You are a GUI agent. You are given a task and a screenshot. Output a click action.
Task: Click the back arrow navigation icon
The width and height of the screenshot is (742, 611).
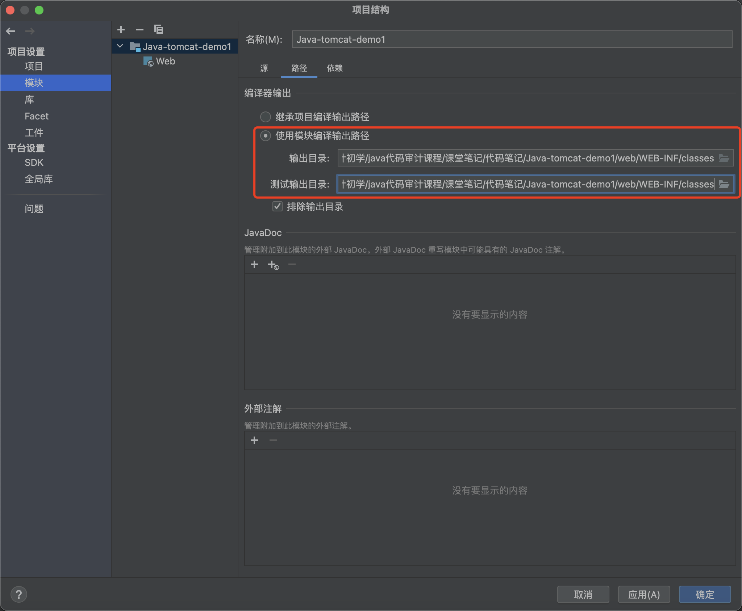[11, 31]
